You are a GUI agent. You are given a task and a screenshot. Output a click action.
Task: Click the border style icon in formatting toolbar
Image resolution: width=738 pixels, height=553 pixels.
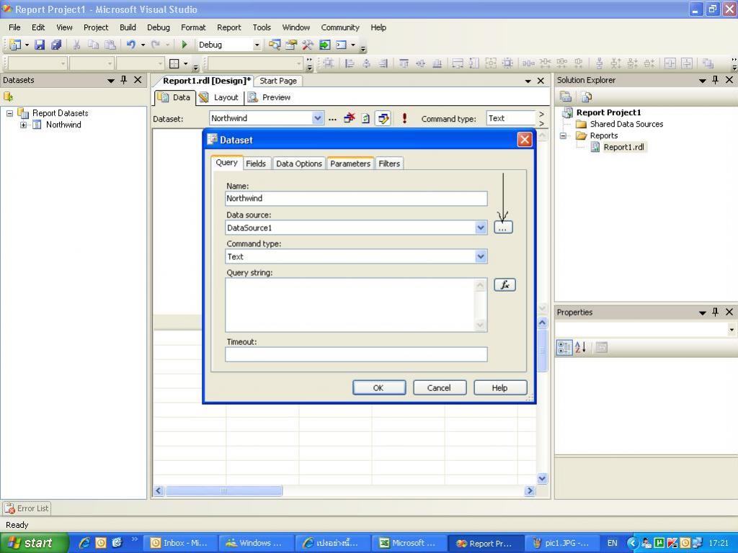pyautogui.click(x=174, y=63)
